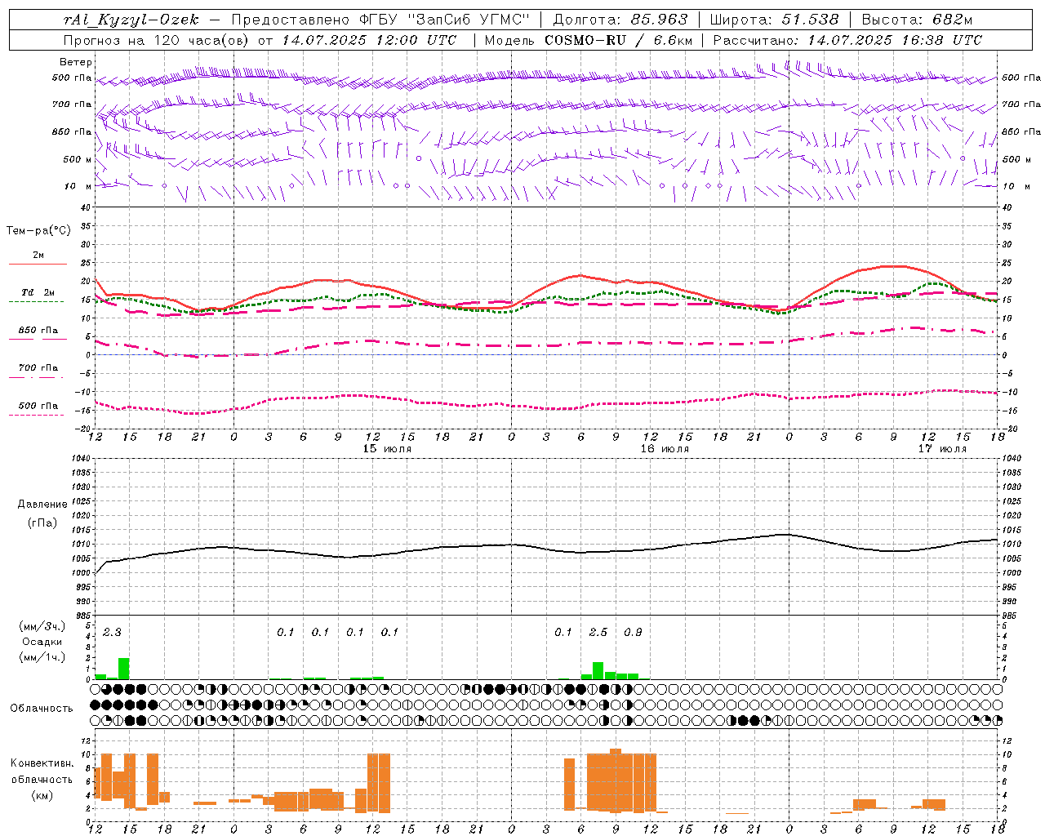Viewport: 1045px width, 836px height.
Task: Click the 700 гПа label right of the wind barbs
Action: (x=1021, y=104)
